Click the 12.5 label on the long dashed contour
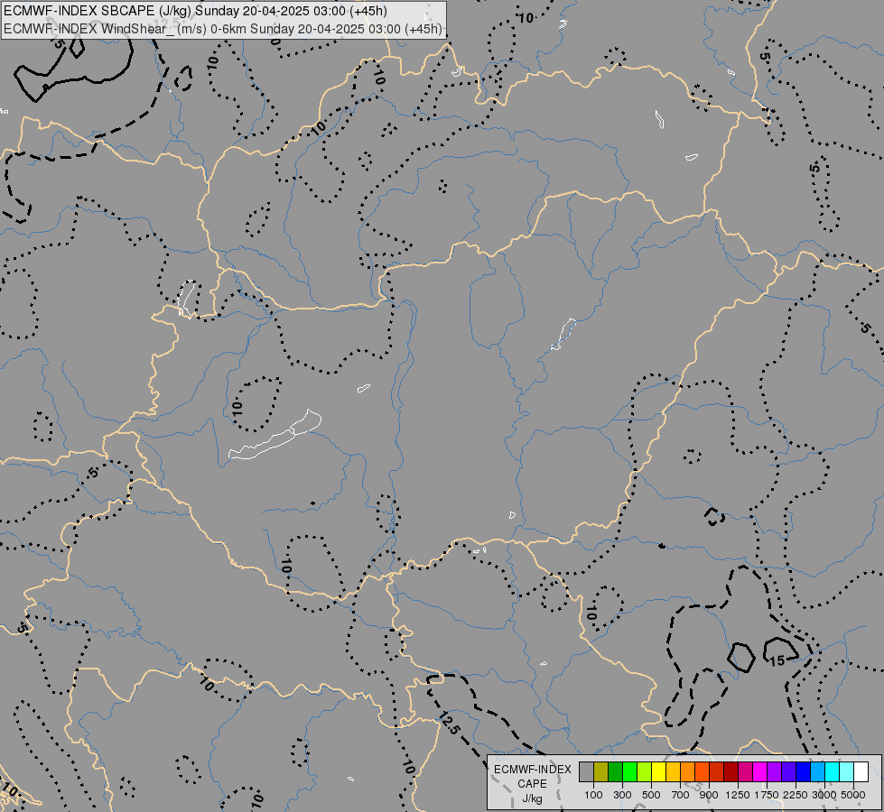Image resolution: width=884 pixels, height=812 pixels. (x=449, y=723)
